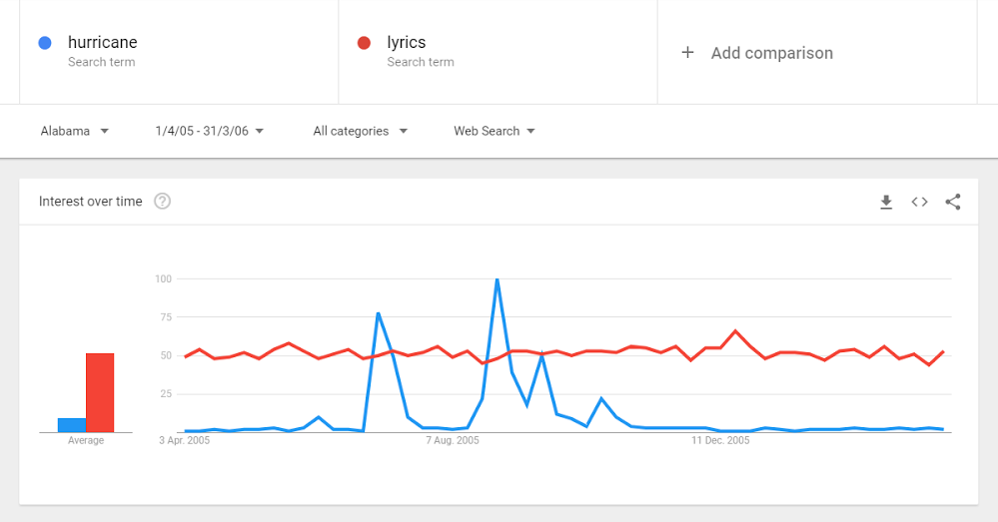Screen dimensions: 998x522
Task: Edit the lyrics search term
Action: (x=406, y=42)
